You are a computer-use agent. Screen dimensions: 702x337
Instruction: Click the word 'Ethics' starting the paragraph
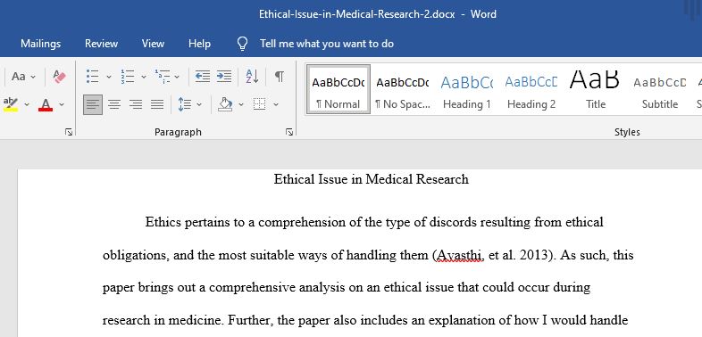pos(163,222)
